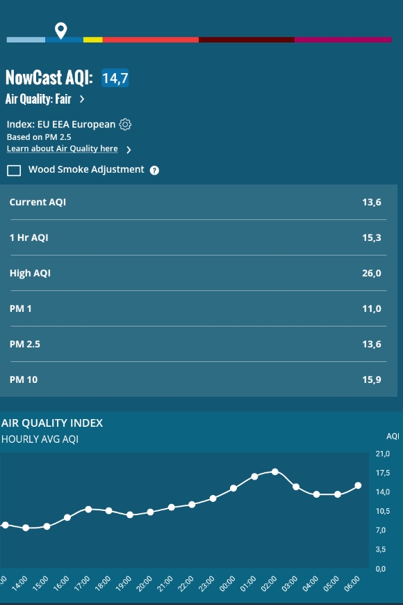Enable the Wood Smoke Adjustment checkbox
403x605 pixels.
pos(14,170)
